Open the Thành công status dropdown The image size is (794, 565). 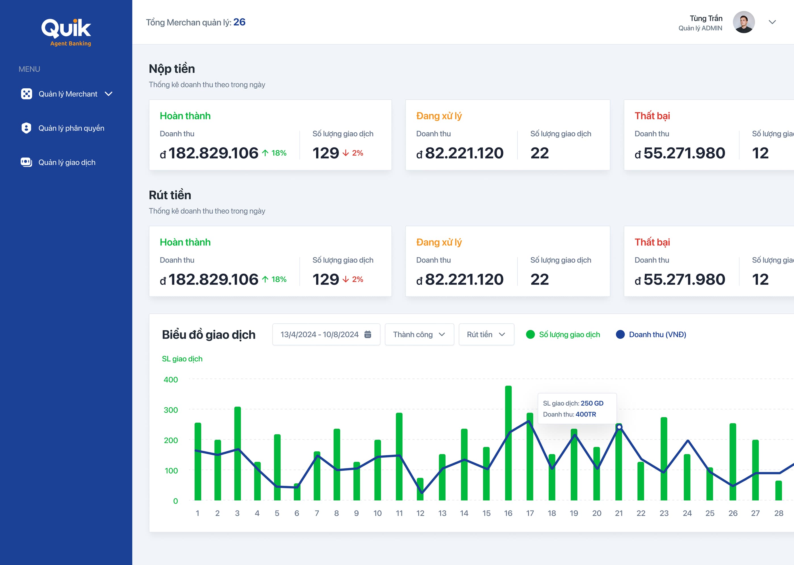(419, 334)
